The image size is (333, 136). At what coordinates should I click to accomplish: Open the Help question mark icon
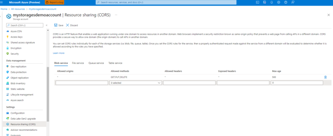click(x=286, y=2)
